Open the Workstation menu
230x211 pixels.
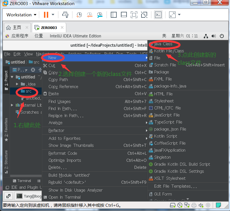click(x=21, y=15)
